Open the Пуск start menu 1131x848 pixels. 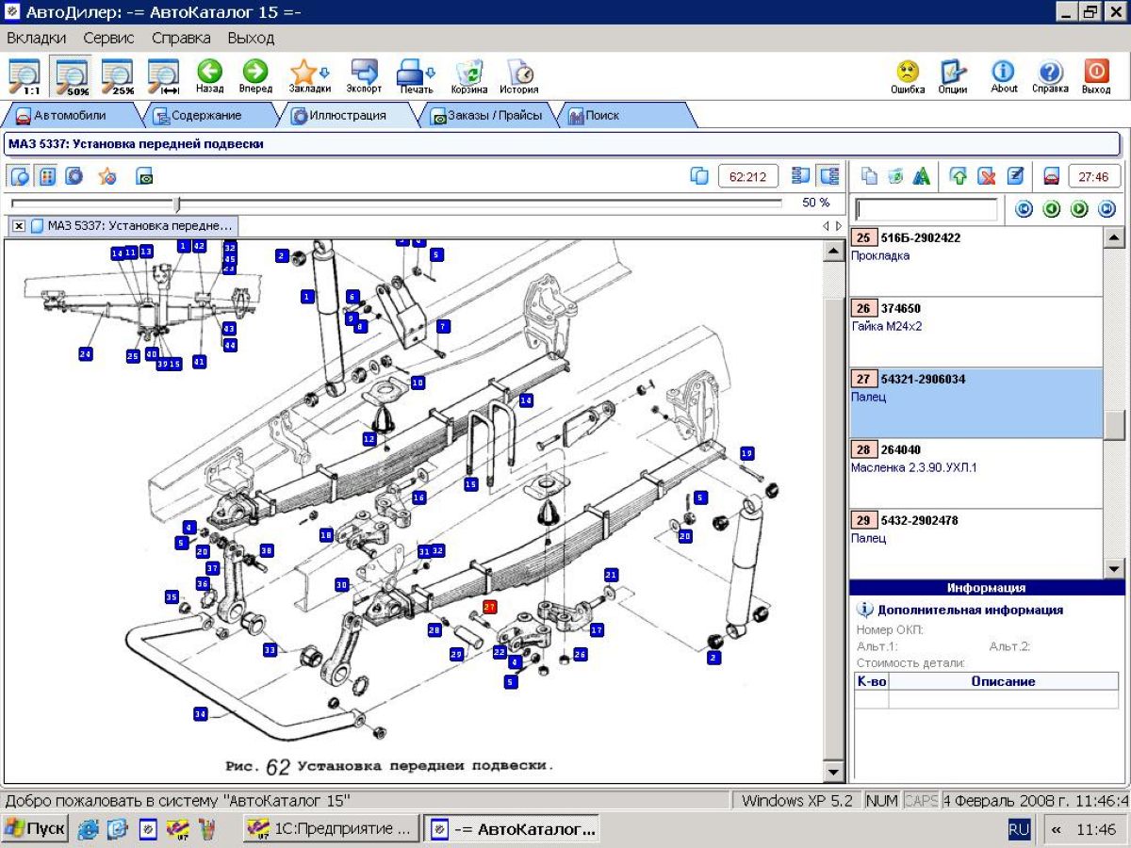tap(36, 829)
